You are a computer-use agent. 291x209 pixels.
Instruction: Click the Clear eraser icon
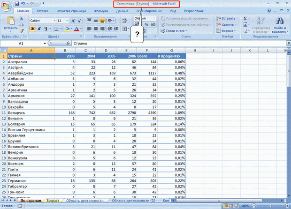(245, 31)
